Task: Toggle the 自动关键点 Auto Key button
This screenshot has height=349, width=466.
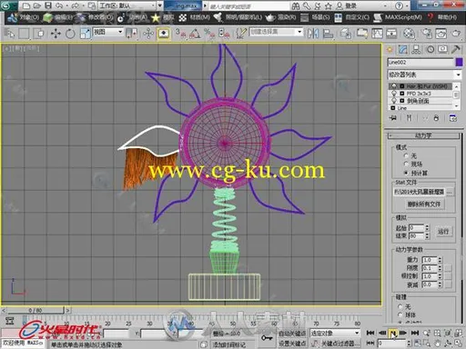Action: point(292,334)
